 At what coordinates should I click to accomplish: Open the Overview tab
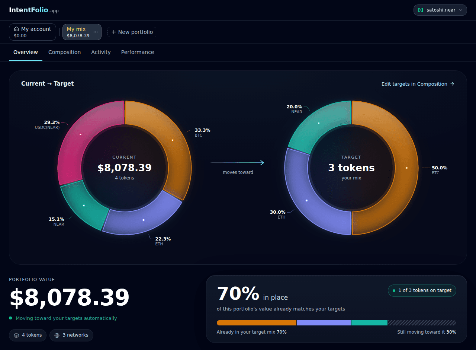tap(26, 52)
